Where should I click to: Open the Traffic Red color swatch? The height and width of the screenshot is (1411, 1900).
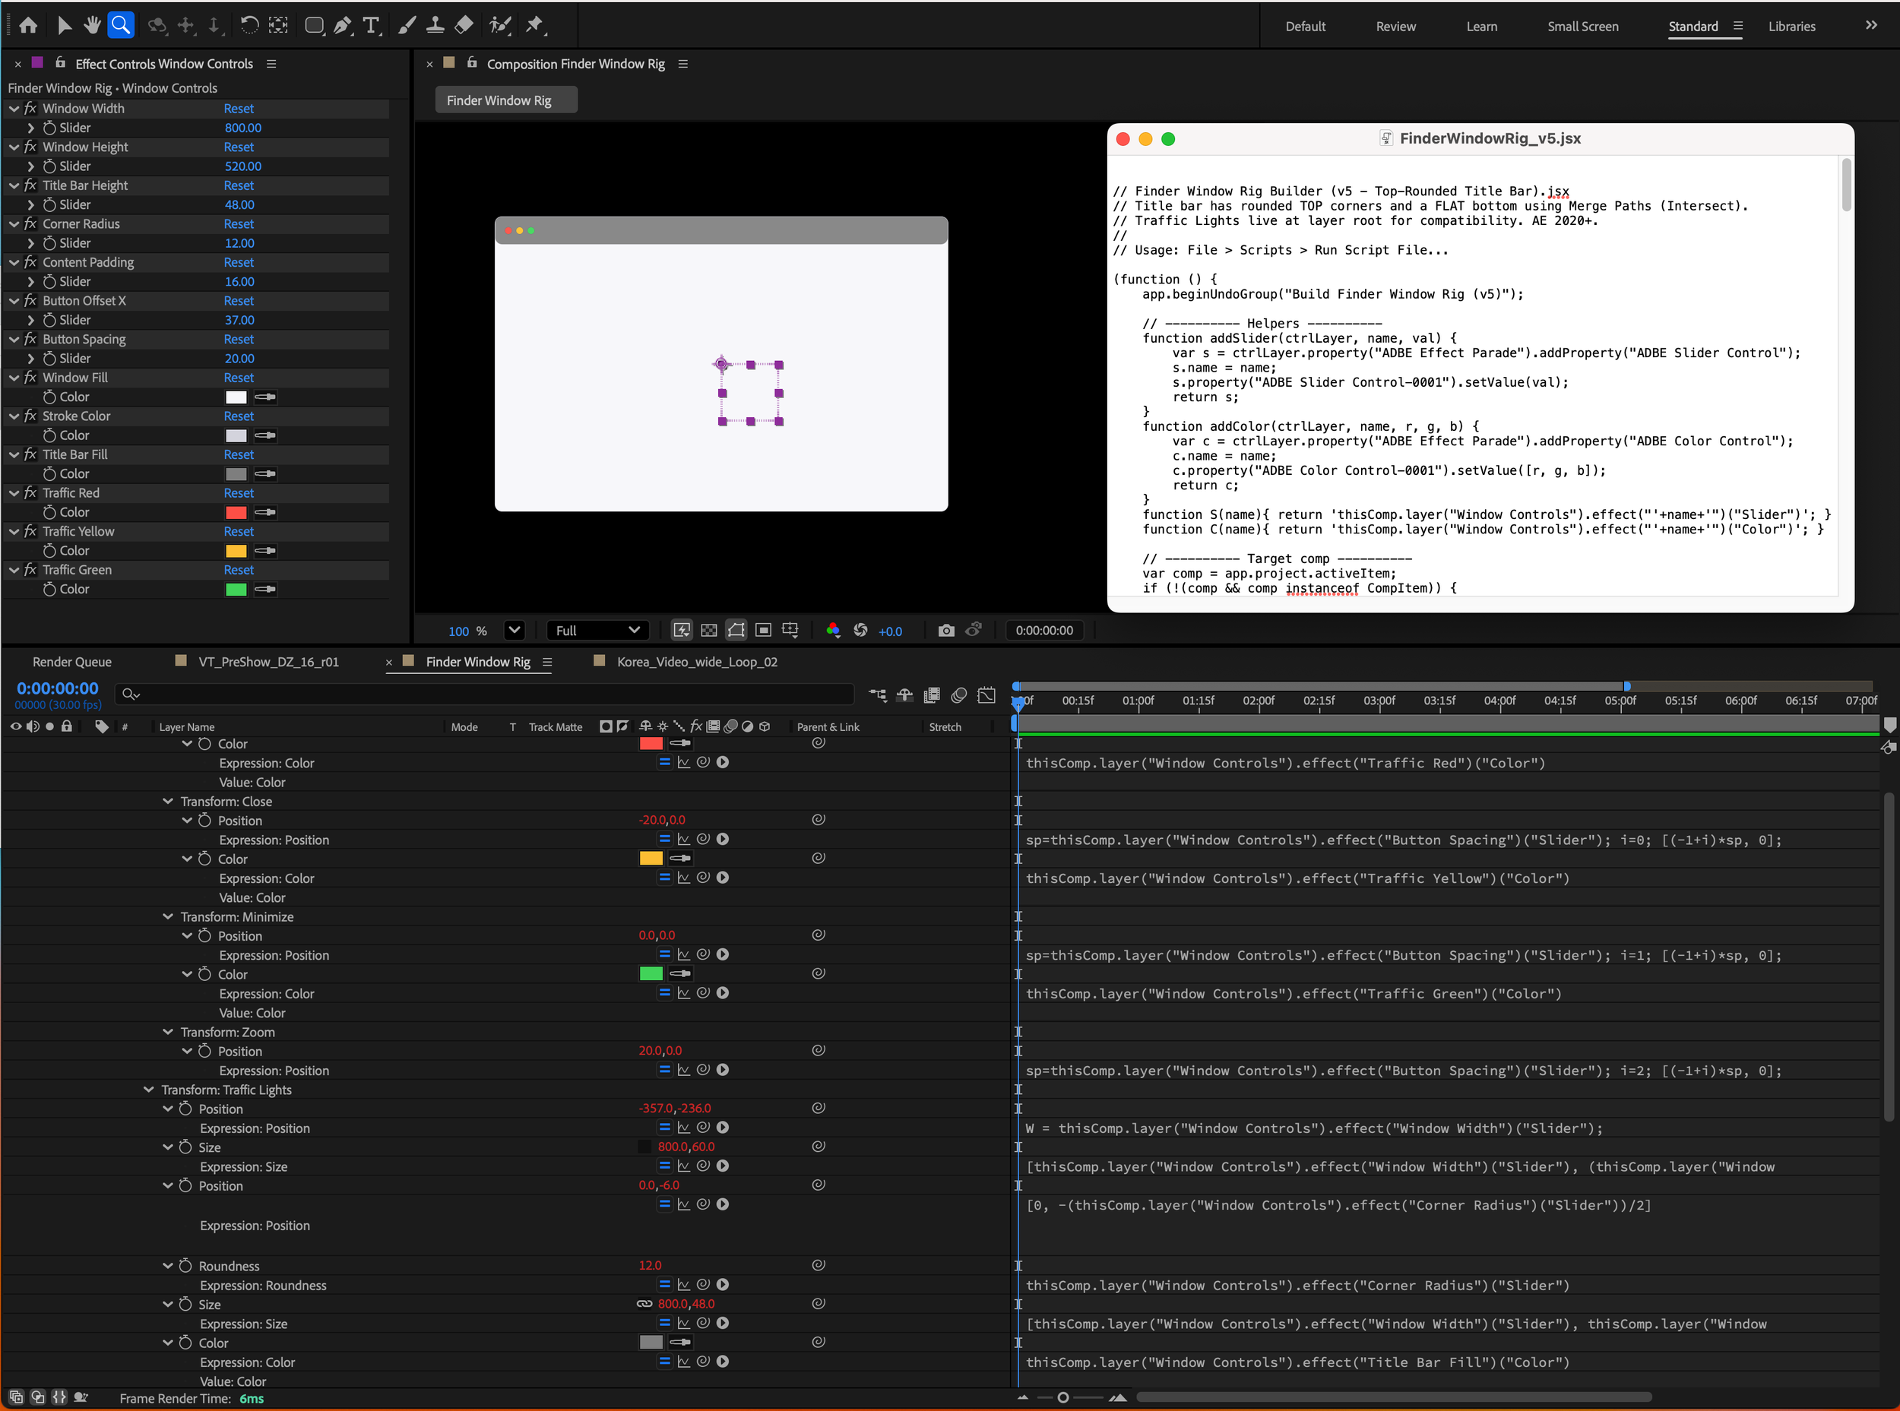point(236,512)
